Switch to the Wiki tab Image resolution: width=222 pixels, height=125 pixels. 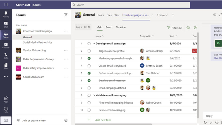[117, 15]
